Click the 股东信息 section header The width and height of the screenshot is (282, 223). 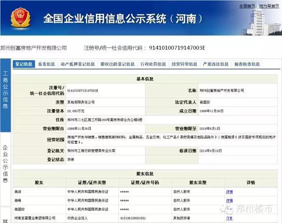click(145, 174)
